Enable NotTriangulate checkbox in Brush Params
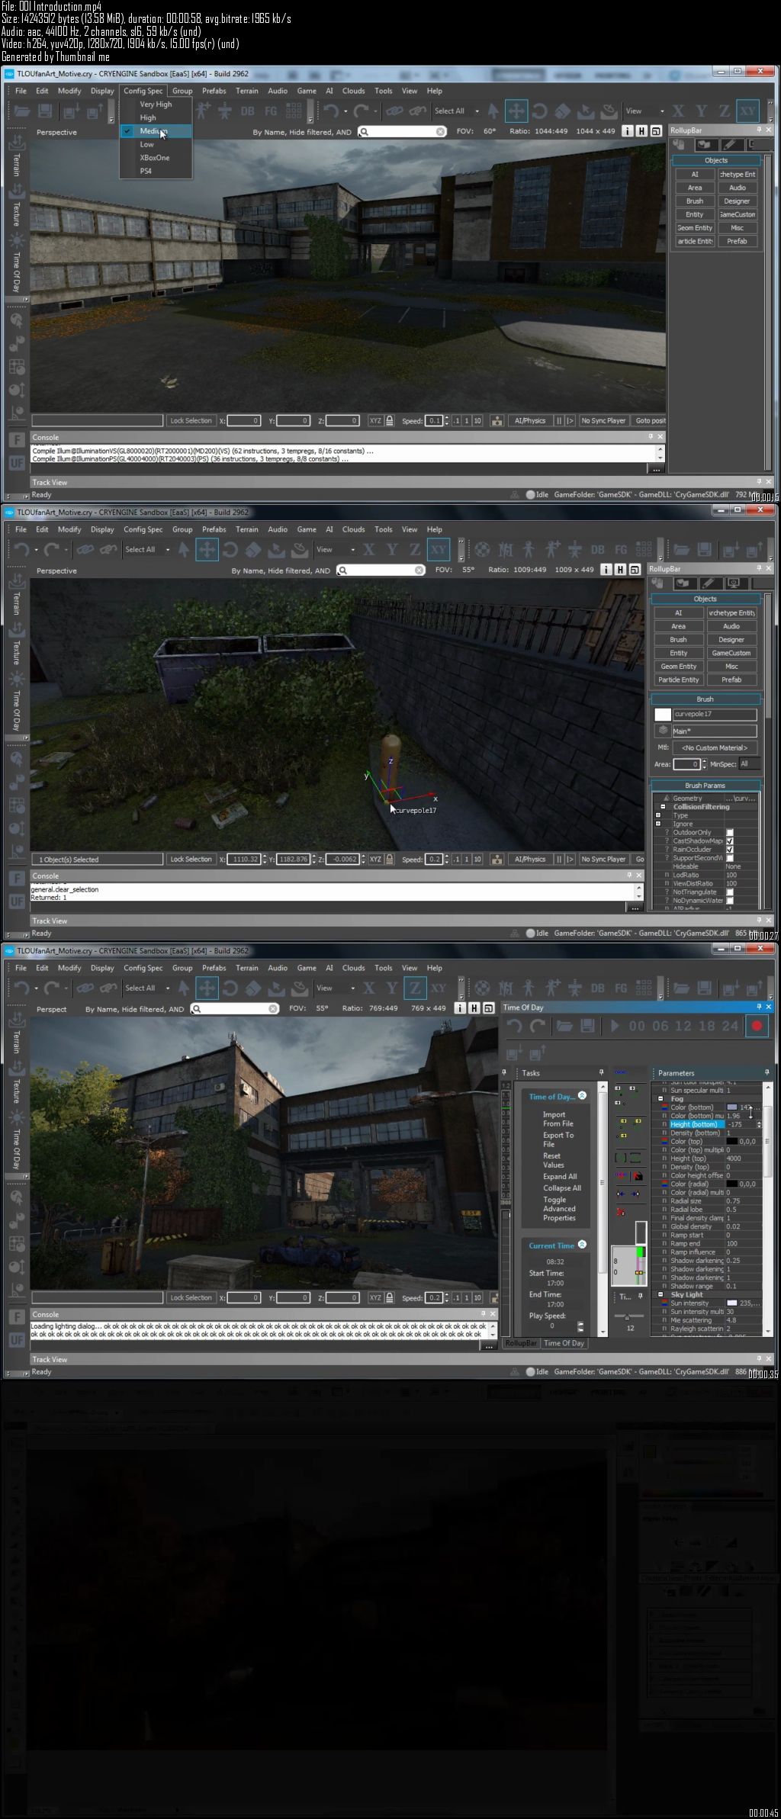 coord(730,892)
